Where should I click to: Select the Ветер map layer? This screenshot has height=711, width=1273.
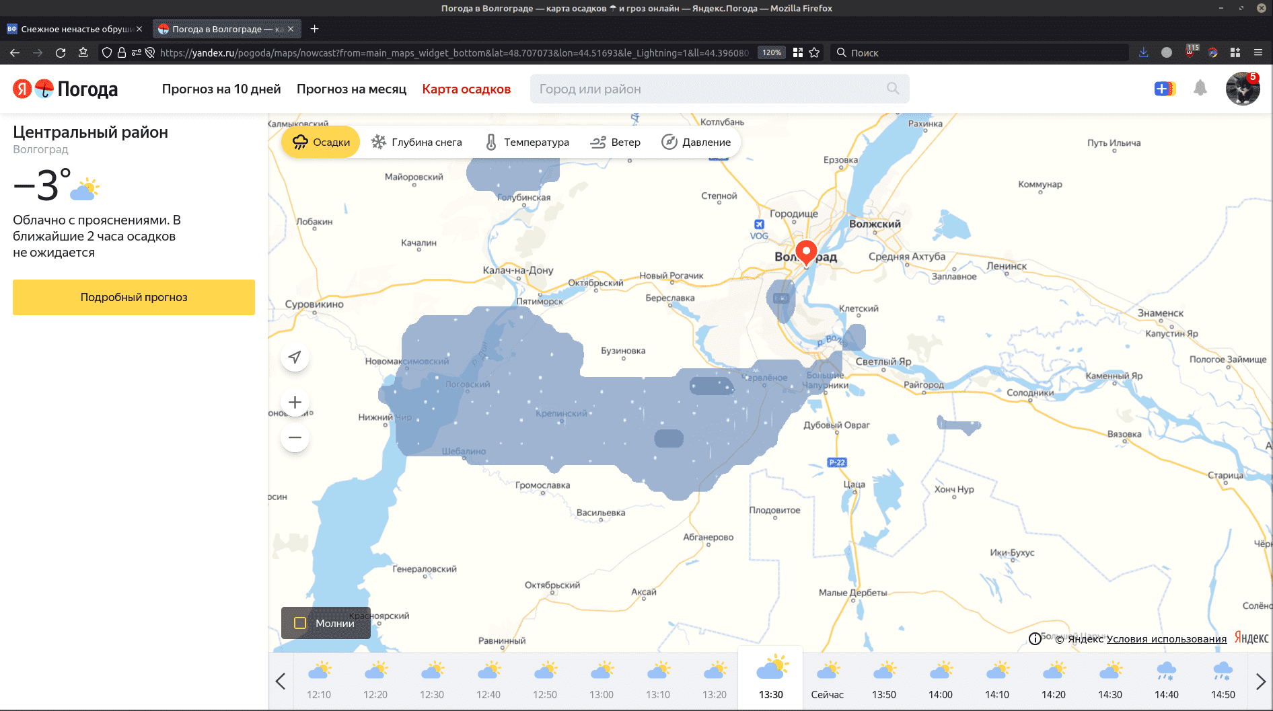(615, 142)
